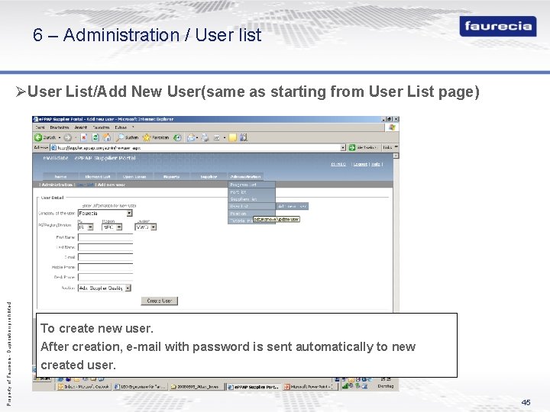
Task: Click the Last Name input field
Action: pos(105,247)
